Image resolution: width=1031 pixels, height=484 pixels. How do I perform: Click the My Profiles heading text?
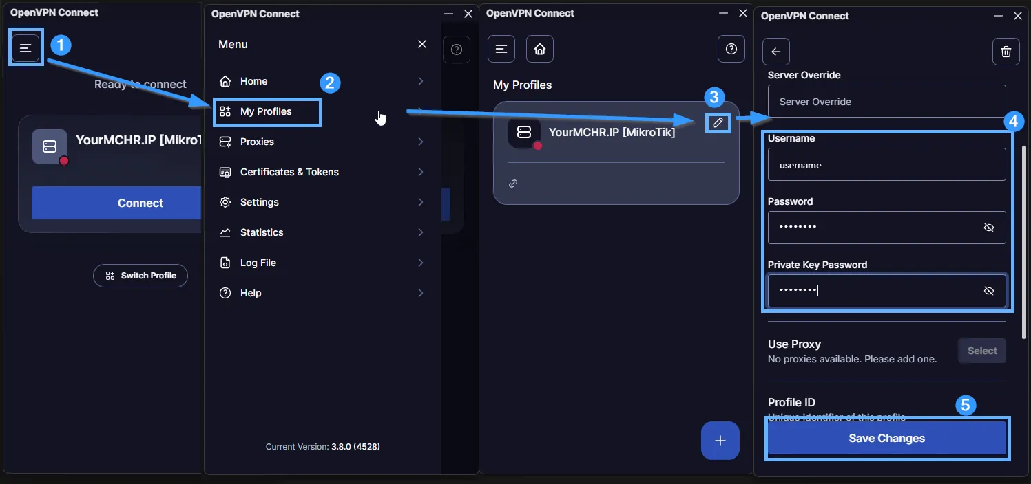pyautogui.click(x=523, y=85)
